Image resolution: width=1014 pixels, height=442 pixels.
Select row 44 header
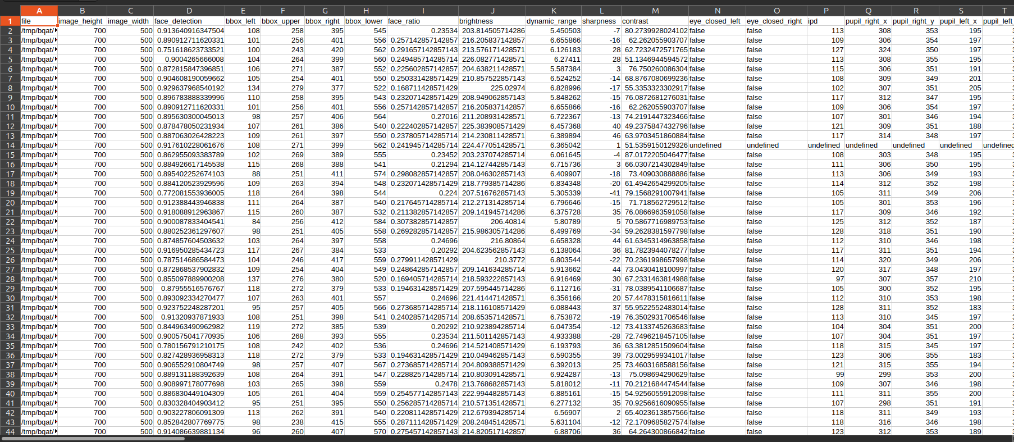[10, 432]
